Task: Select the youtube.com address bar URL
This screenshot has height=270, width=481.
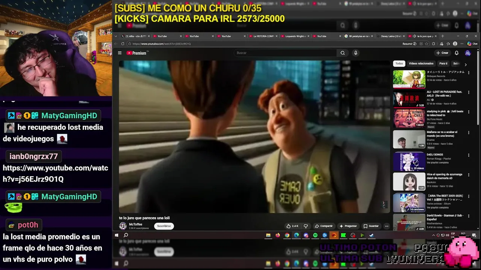Action: [x=162, y=44]
